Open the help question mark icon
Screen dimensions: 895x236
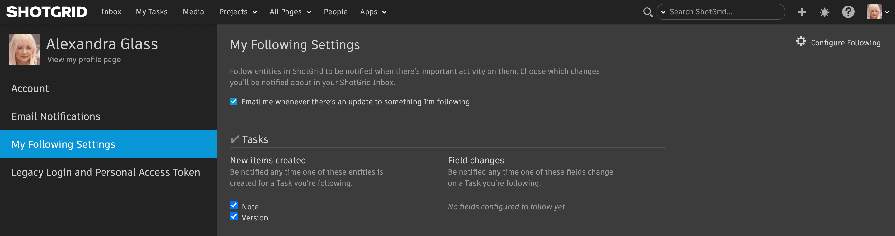(x=848, y=12)
